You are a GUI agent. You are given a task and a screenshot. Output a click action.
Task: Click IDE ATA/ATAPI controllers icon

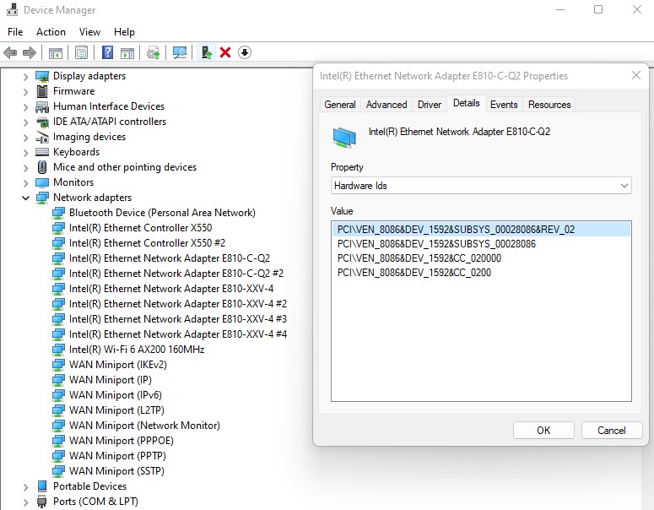point(42,122)
